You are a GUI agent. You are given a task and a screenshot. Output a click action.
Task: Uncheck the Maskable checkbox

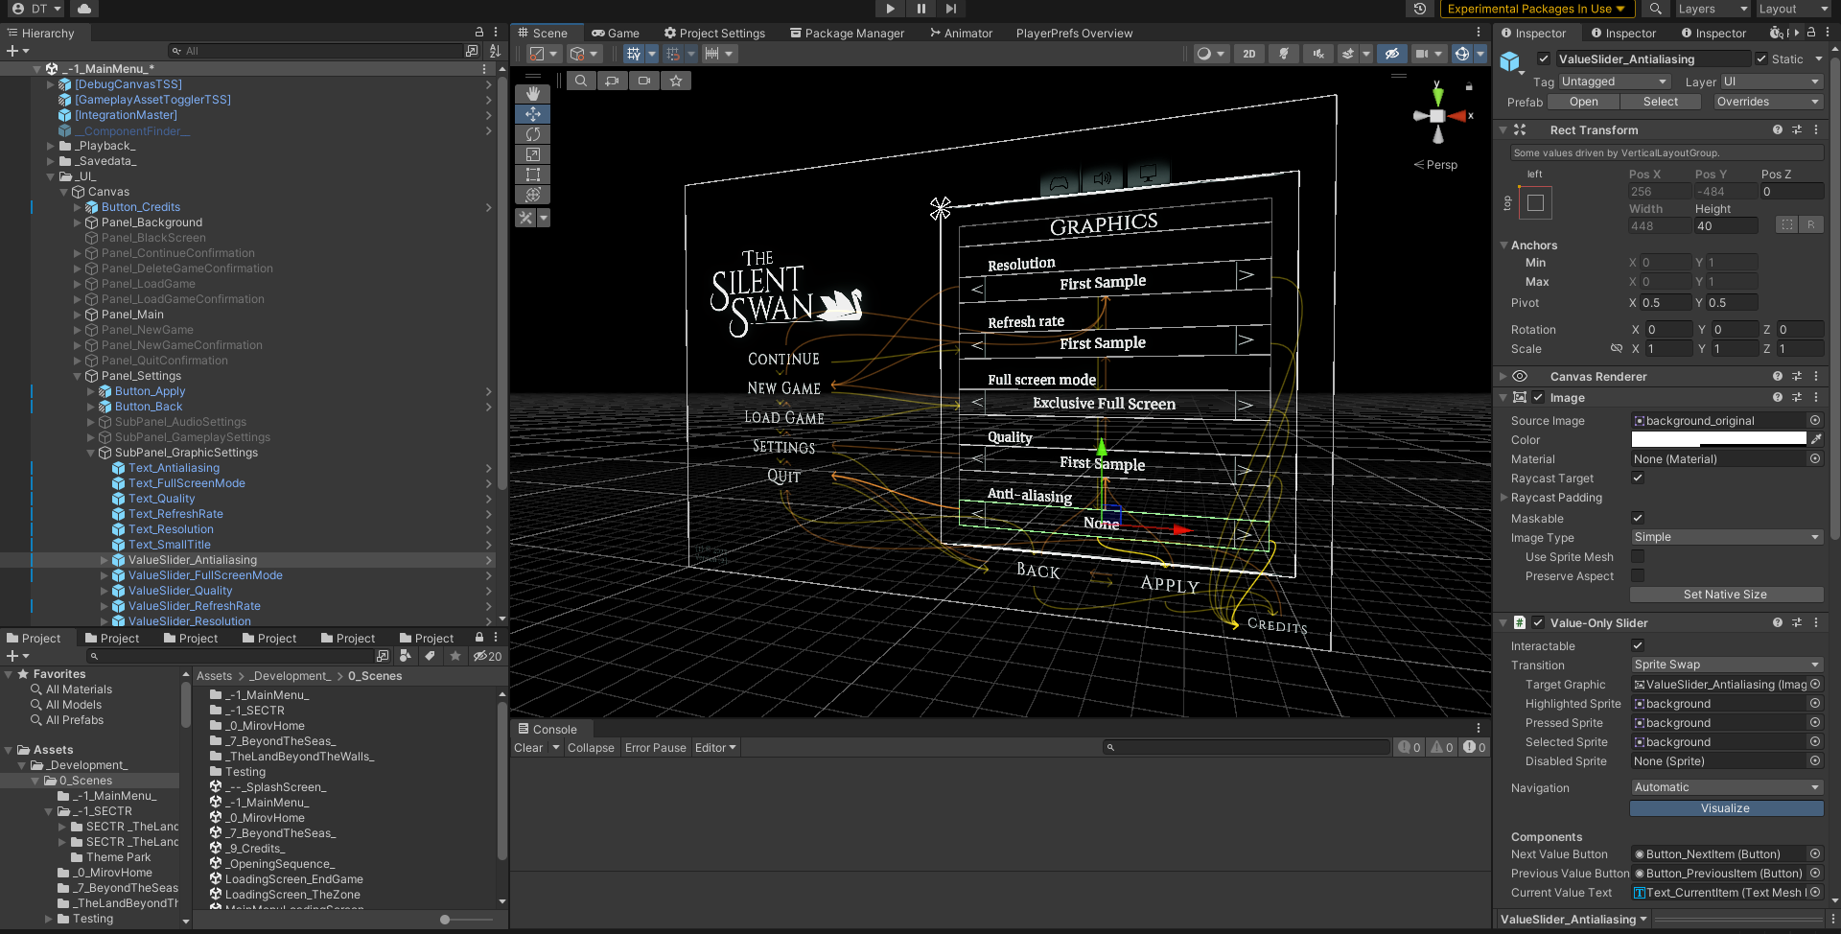coord(1638,518)
